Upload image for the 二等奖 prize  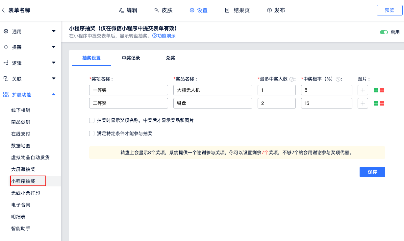tap(363, 103)
